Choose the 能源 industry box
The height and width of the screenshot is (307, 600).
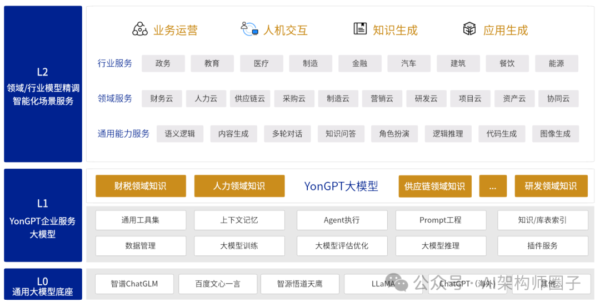(557, 63)
